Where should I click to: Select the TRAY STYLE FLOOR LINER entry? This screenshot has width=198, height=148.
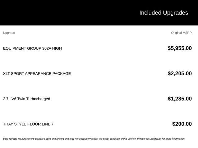[x=28, y=124]
